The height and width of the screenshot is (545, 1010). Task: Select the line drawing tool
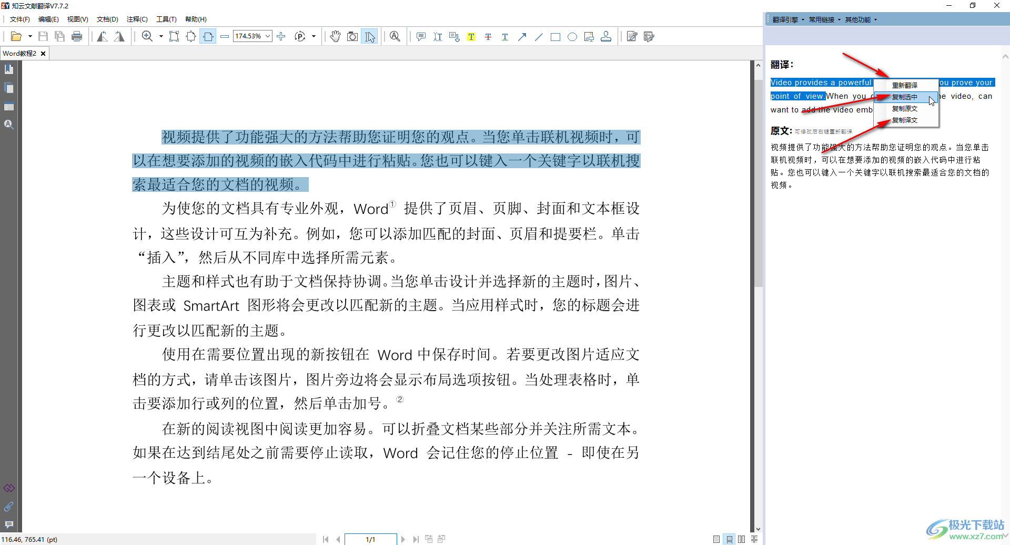point(539,37)
